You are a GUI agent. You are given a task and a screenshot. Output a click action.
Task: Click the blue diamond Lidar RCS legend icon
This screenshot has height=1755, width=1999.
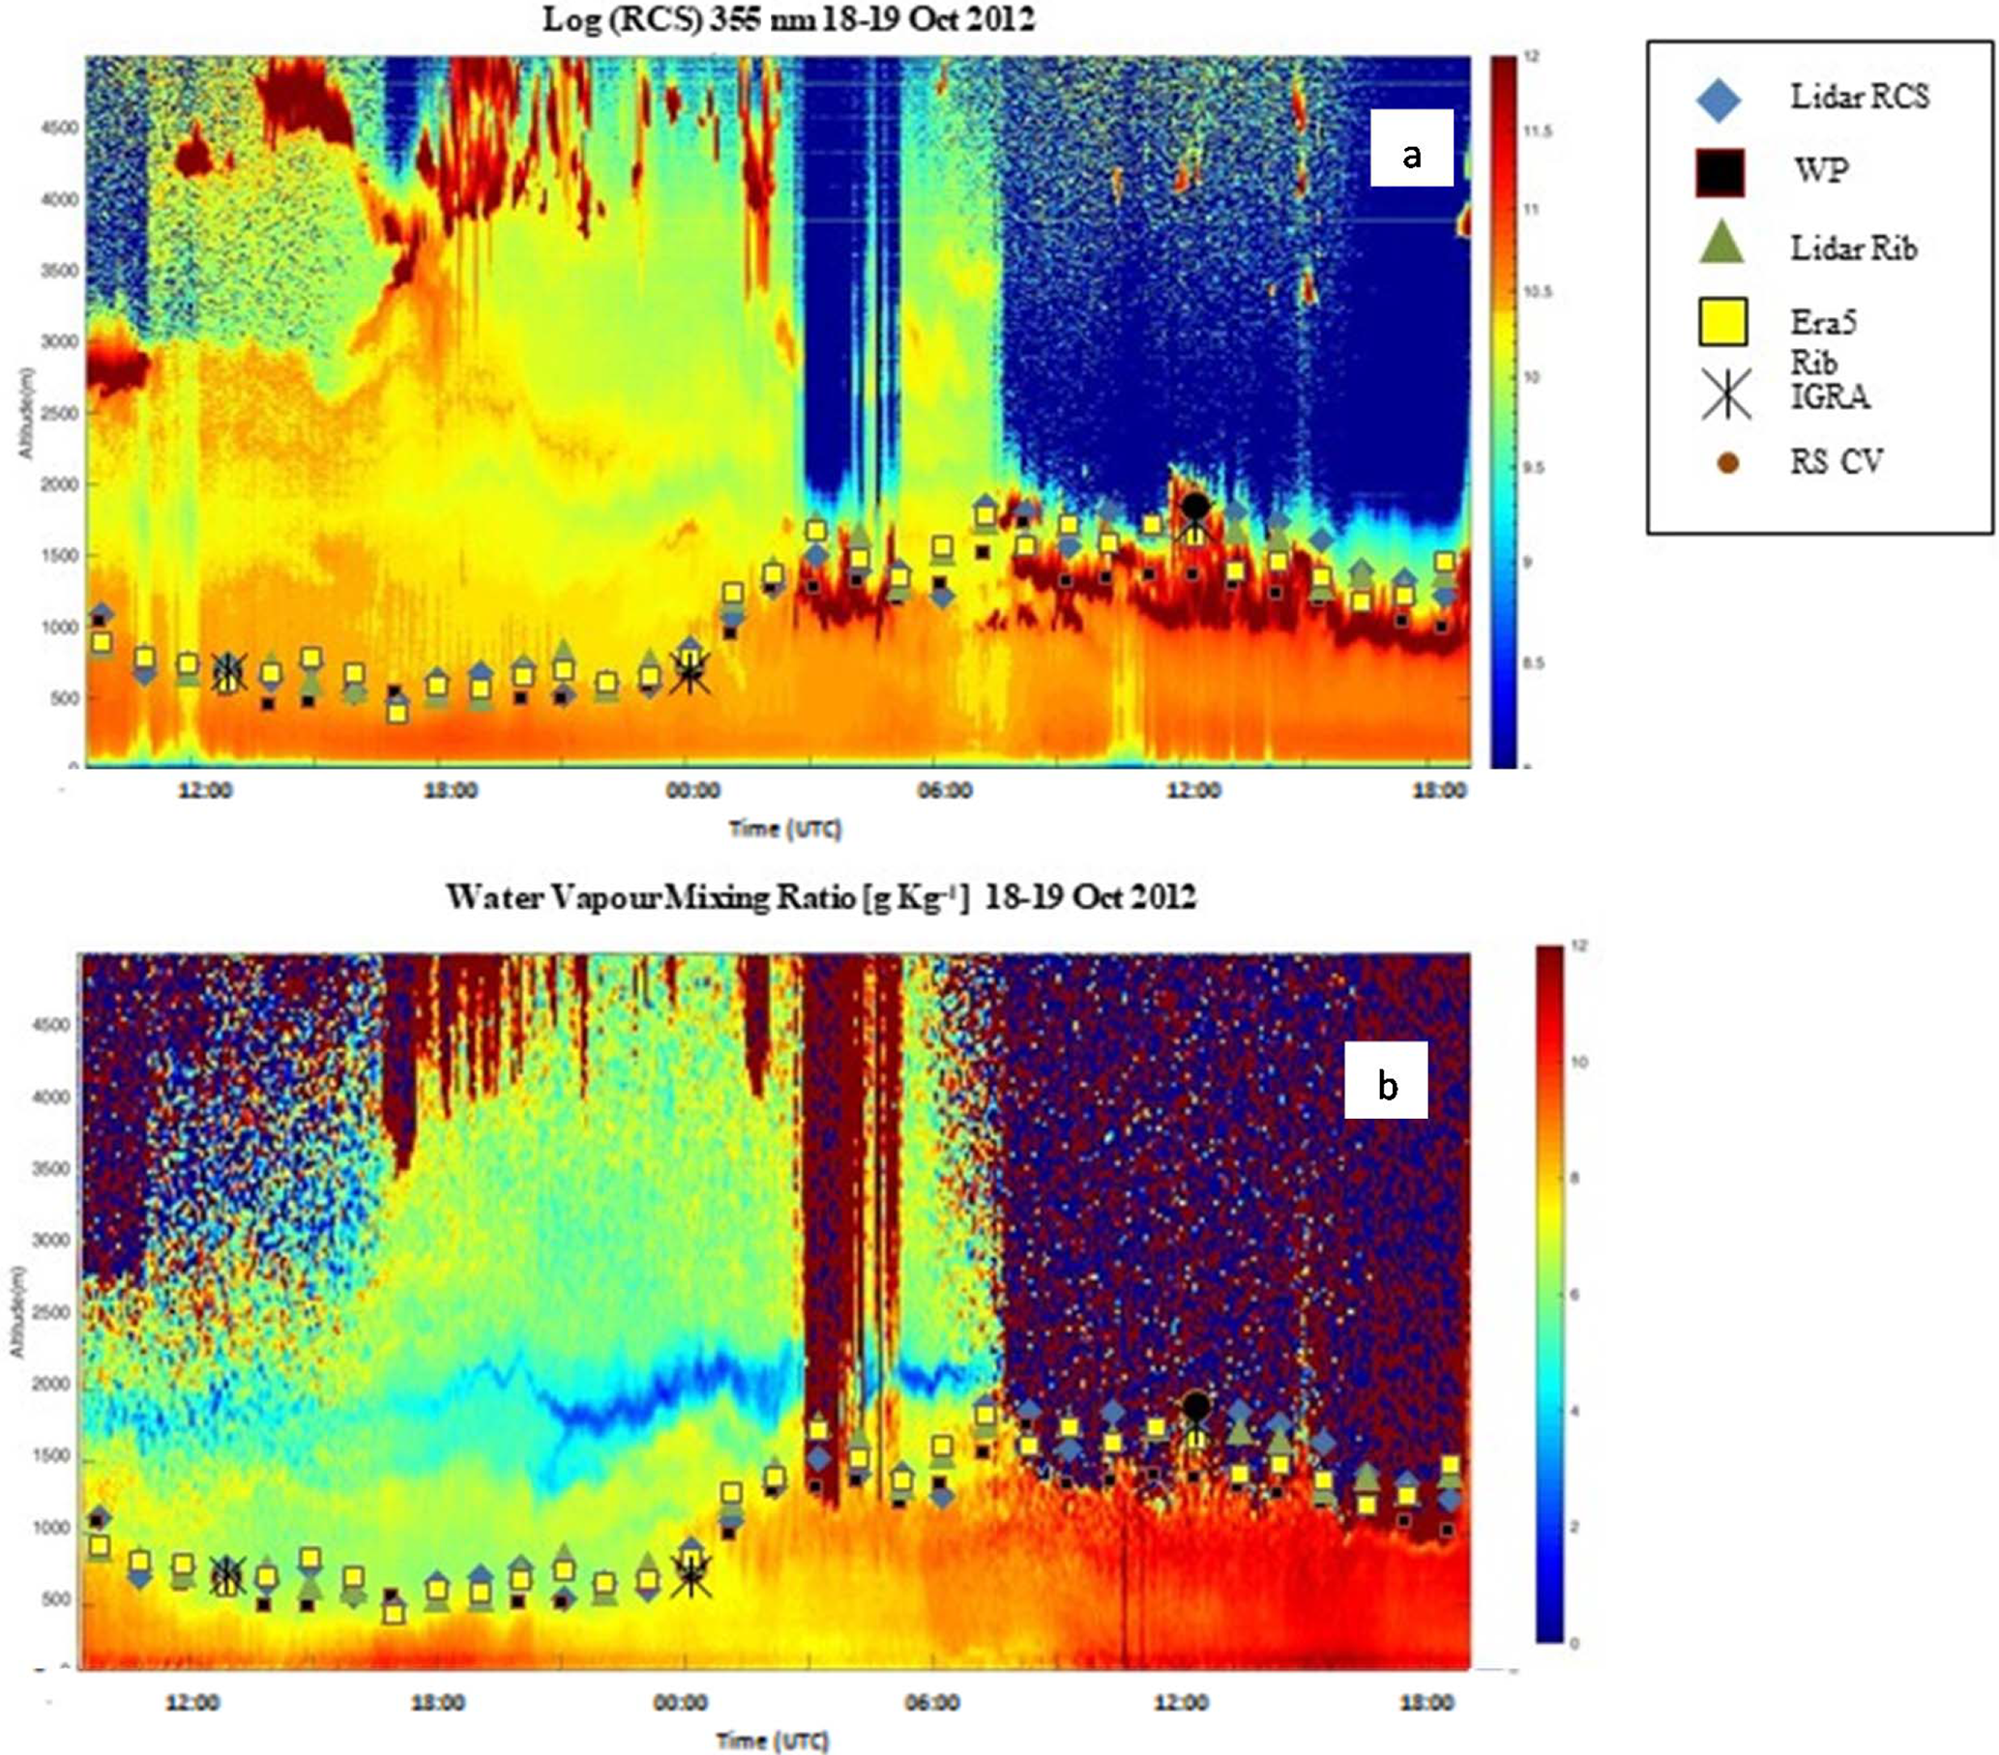(x=1720, y=100)
